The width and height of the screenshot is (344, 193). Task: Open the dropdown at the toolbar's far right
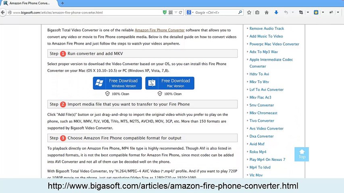338,12
